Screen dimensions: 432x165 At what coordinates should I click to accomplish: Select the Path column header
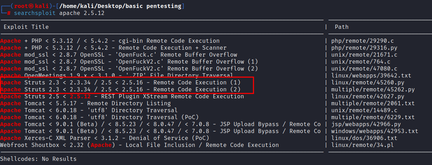tap(342, 27)
